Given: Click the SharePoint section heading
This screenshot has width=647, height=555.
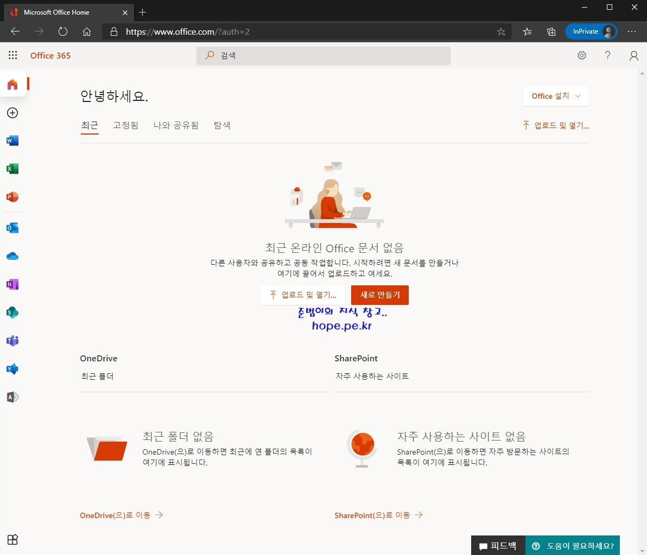Looking at the screenshot, I should pyautogui.click(x=356, y=358).
